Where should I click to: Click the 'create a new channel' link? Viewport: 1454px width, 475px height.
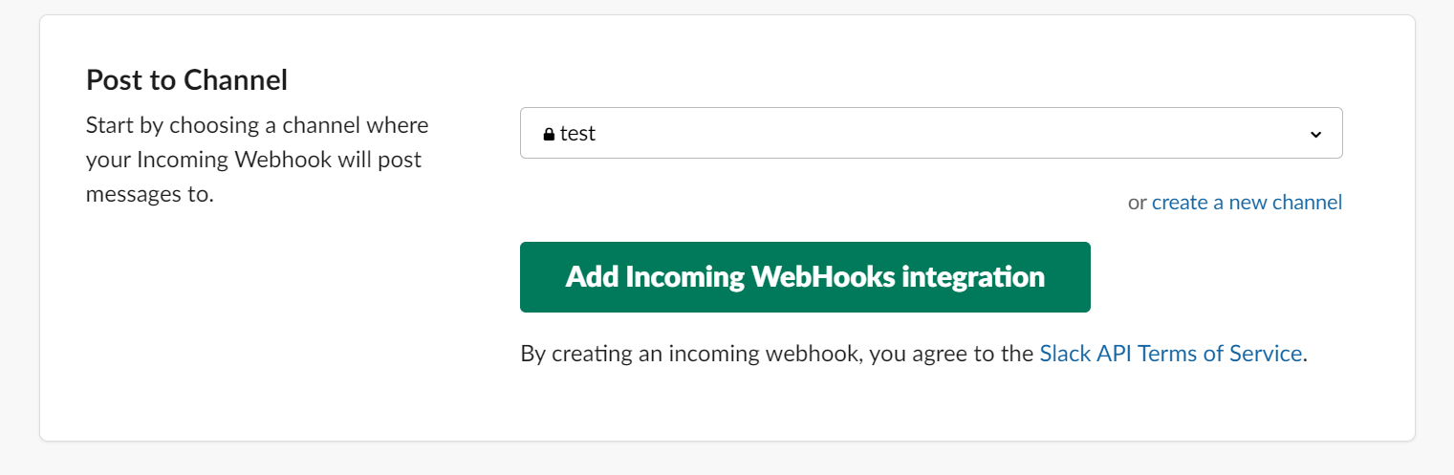(x=1247, y=203)
